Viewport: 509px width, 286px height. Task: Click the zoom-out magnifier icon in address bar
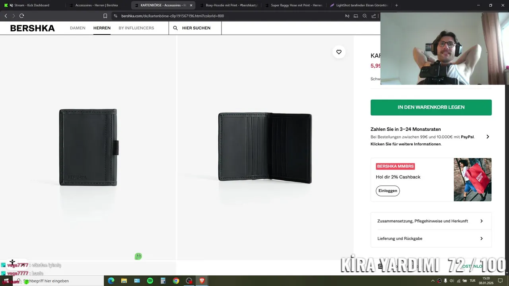coord(365,16)
